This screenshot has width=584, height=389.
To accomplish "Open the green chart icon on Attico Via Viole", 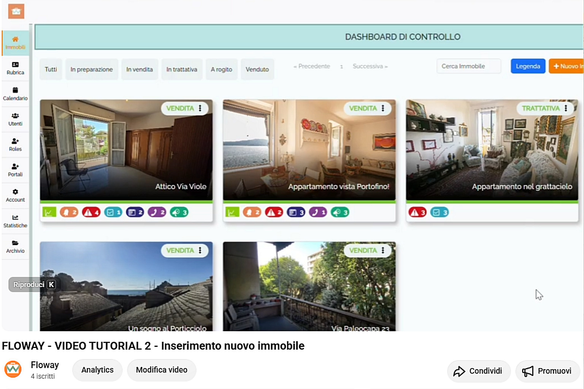I will (x=49, y=212).
